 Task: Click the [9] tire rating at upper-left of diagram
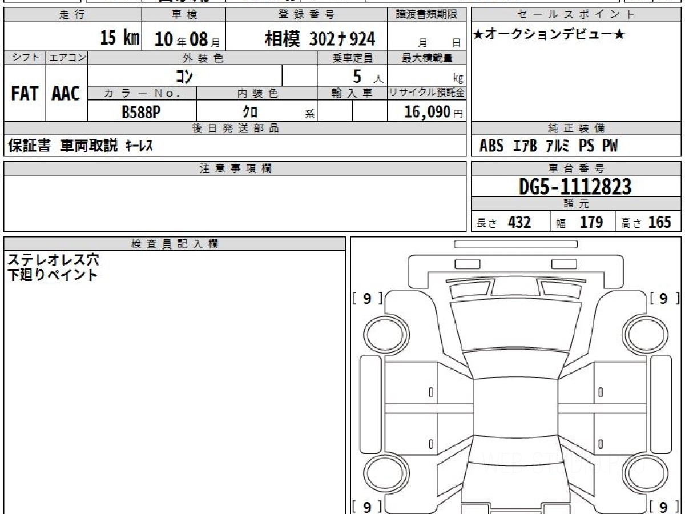tap(367, 298)
